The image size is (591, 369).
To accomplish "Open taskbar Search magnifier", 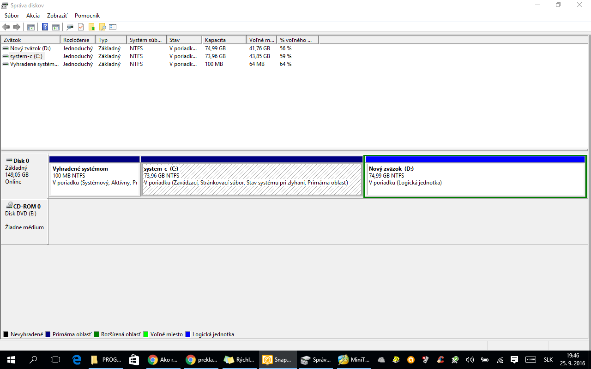I will click(x=33, y=360).
